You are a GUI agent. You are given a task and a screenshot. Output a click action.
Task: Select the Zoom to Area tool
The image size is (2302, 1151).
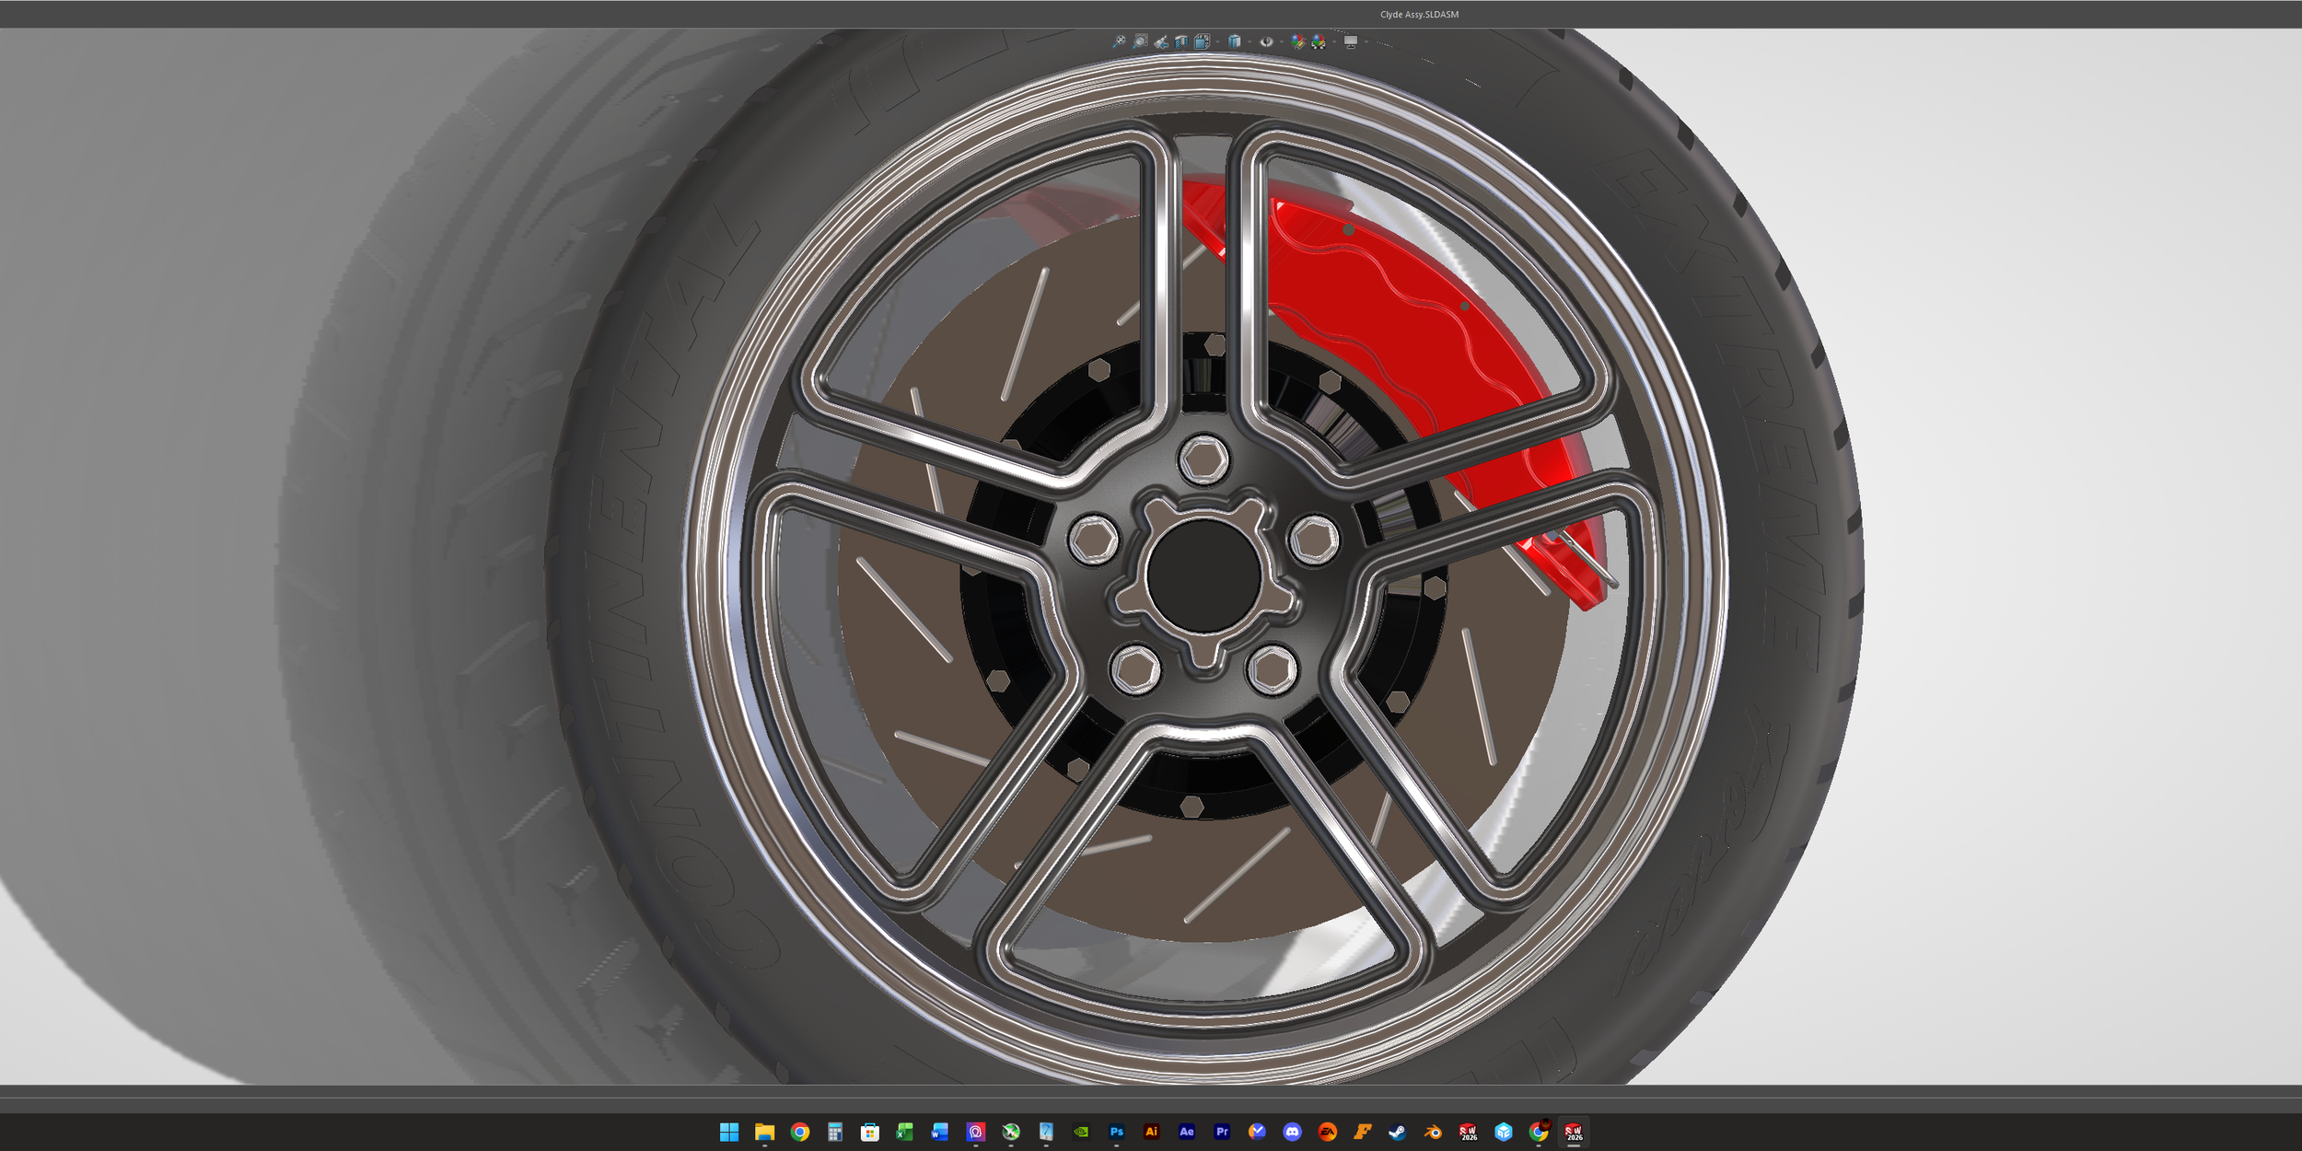(x=1140, y=41)
